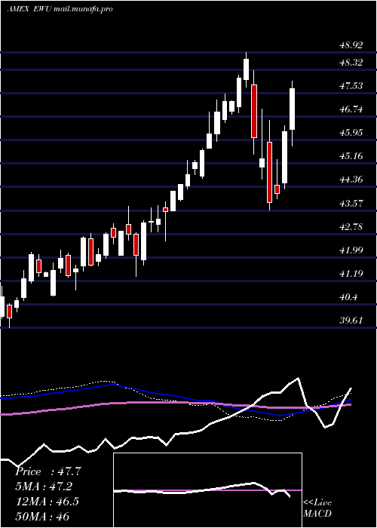This screenshot has width=377, height=528.
Task: Click the 45.16 price level label
Action: (351, 156)
